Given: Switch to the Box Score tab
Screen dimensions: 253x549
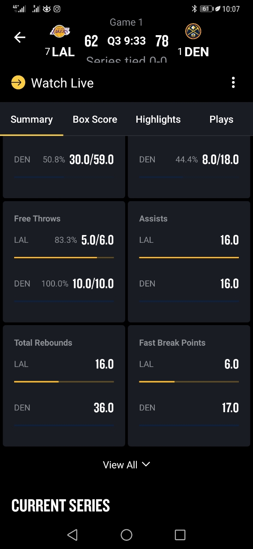Looking at the screenshot, I should 95,120.
